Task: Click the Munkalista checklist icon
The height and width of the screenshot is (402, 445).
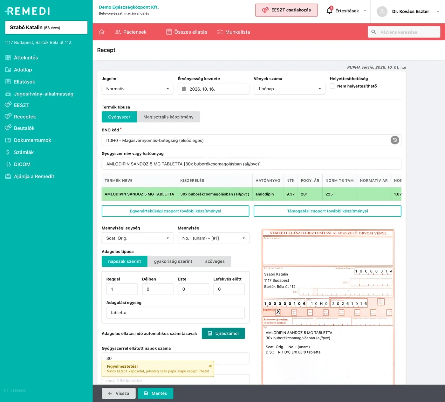Action: tap(220, 32)
